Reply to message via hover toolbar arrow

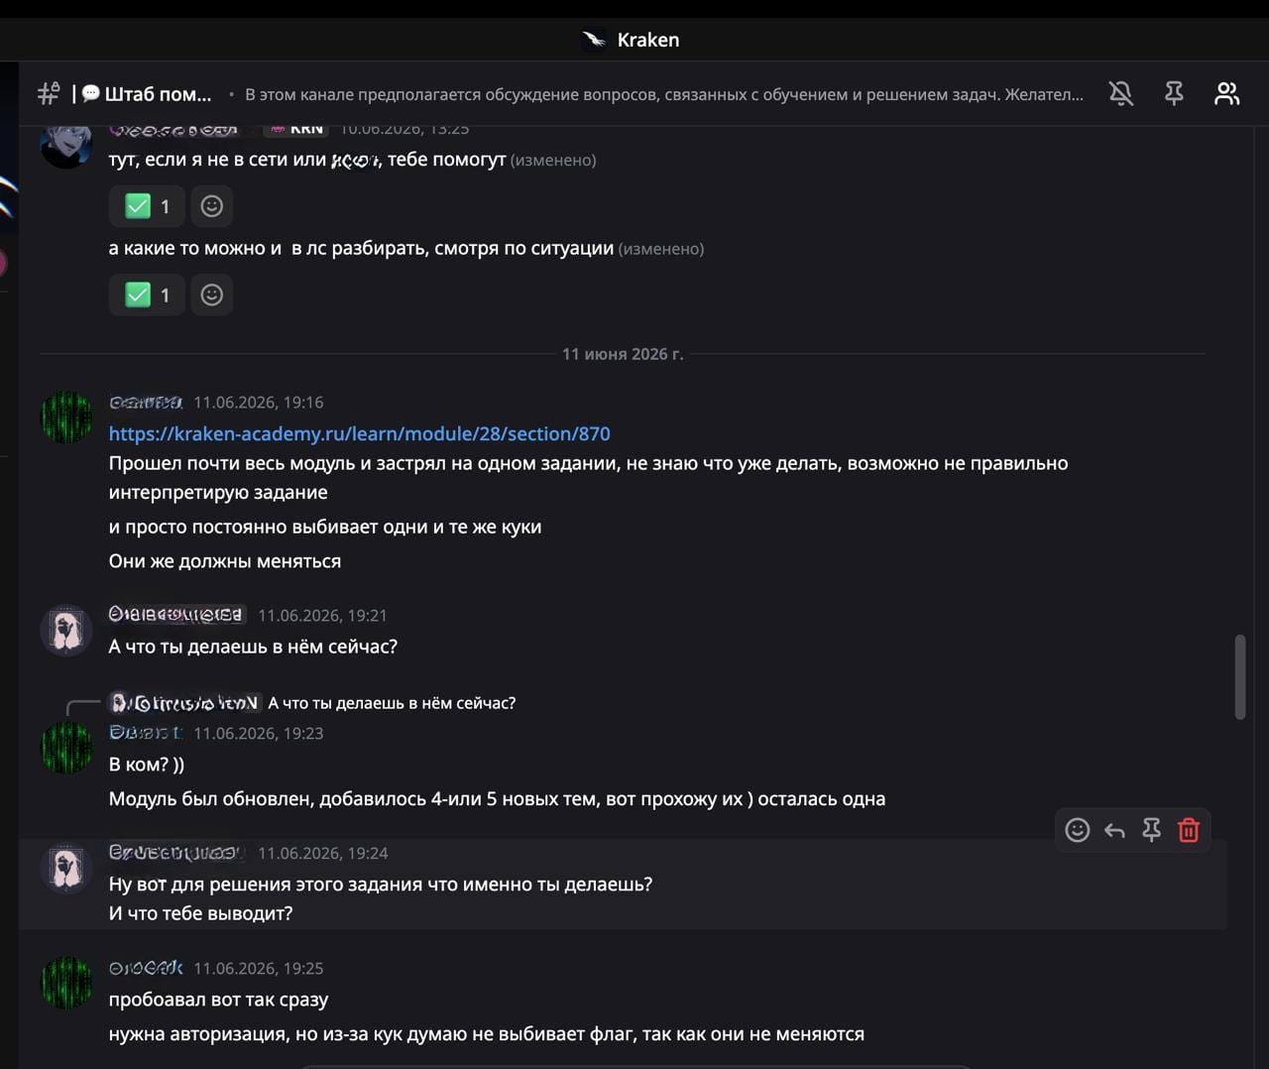pyautogui.click(x=1114, y=830)
